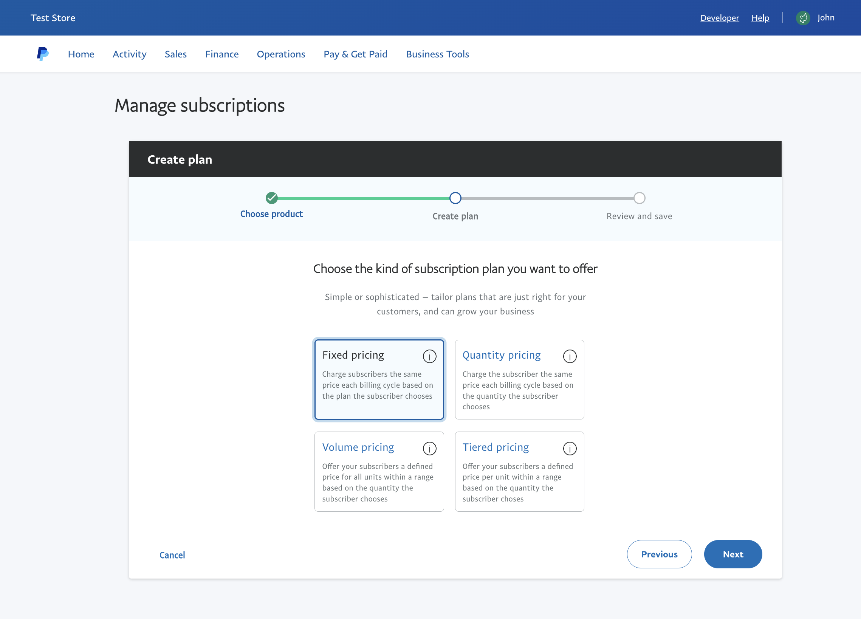861x619 pixels.
Task: Click Quantity pricing info icon
Action: tap(570, 356)
